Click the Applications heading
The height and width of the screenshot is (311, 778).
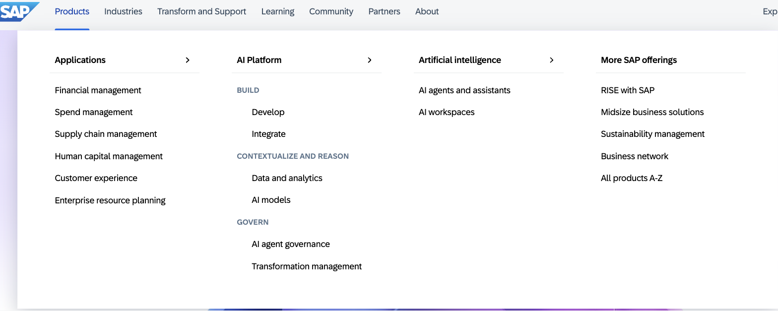pyautogui.click(x=80, y=60)
